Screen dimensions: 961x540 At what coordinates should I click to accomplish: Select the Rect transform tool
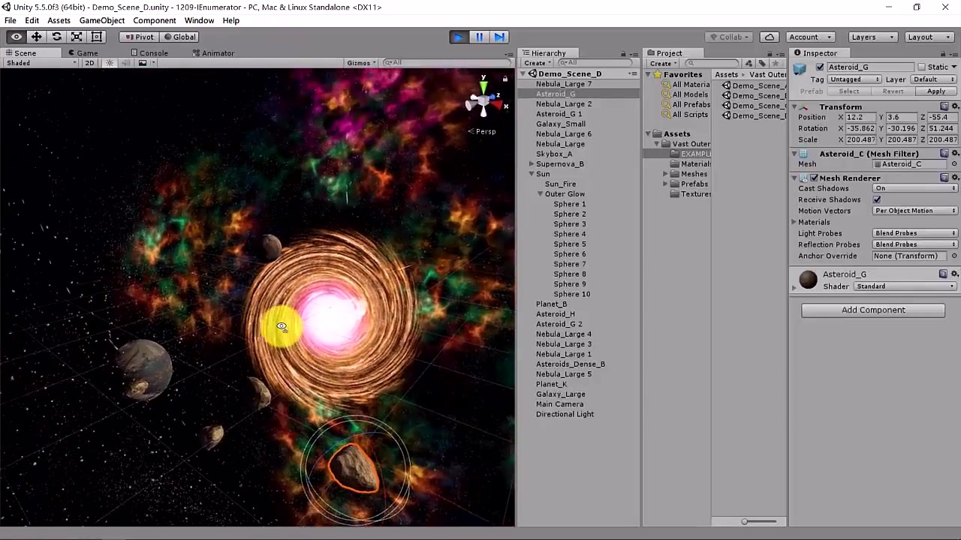tap(97, 37)
